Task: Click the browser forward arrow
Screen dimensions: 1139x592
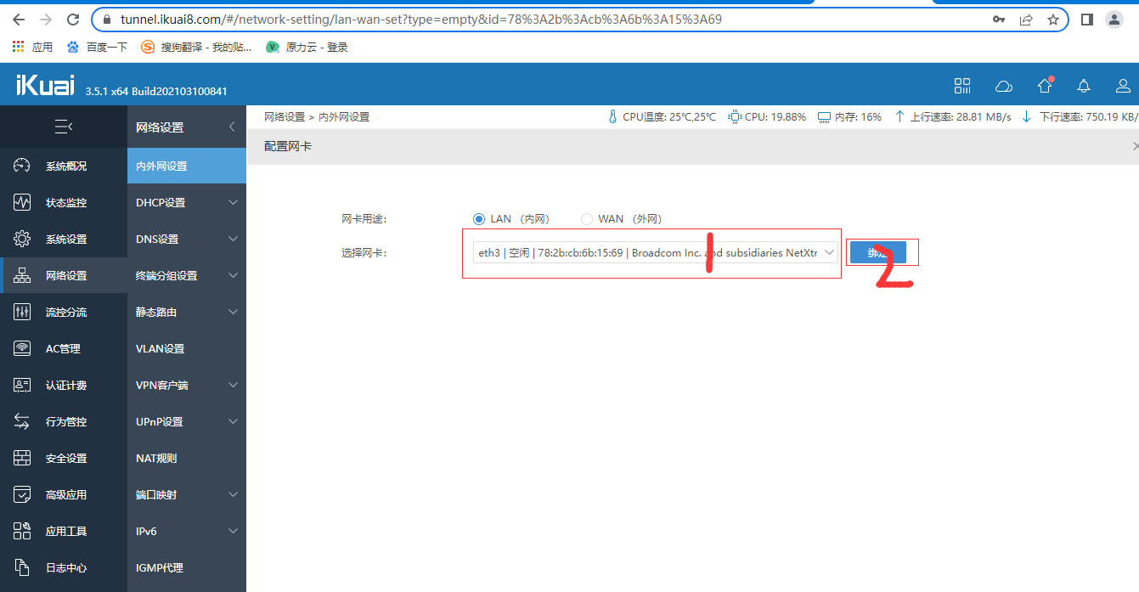Action: (46, 19)
